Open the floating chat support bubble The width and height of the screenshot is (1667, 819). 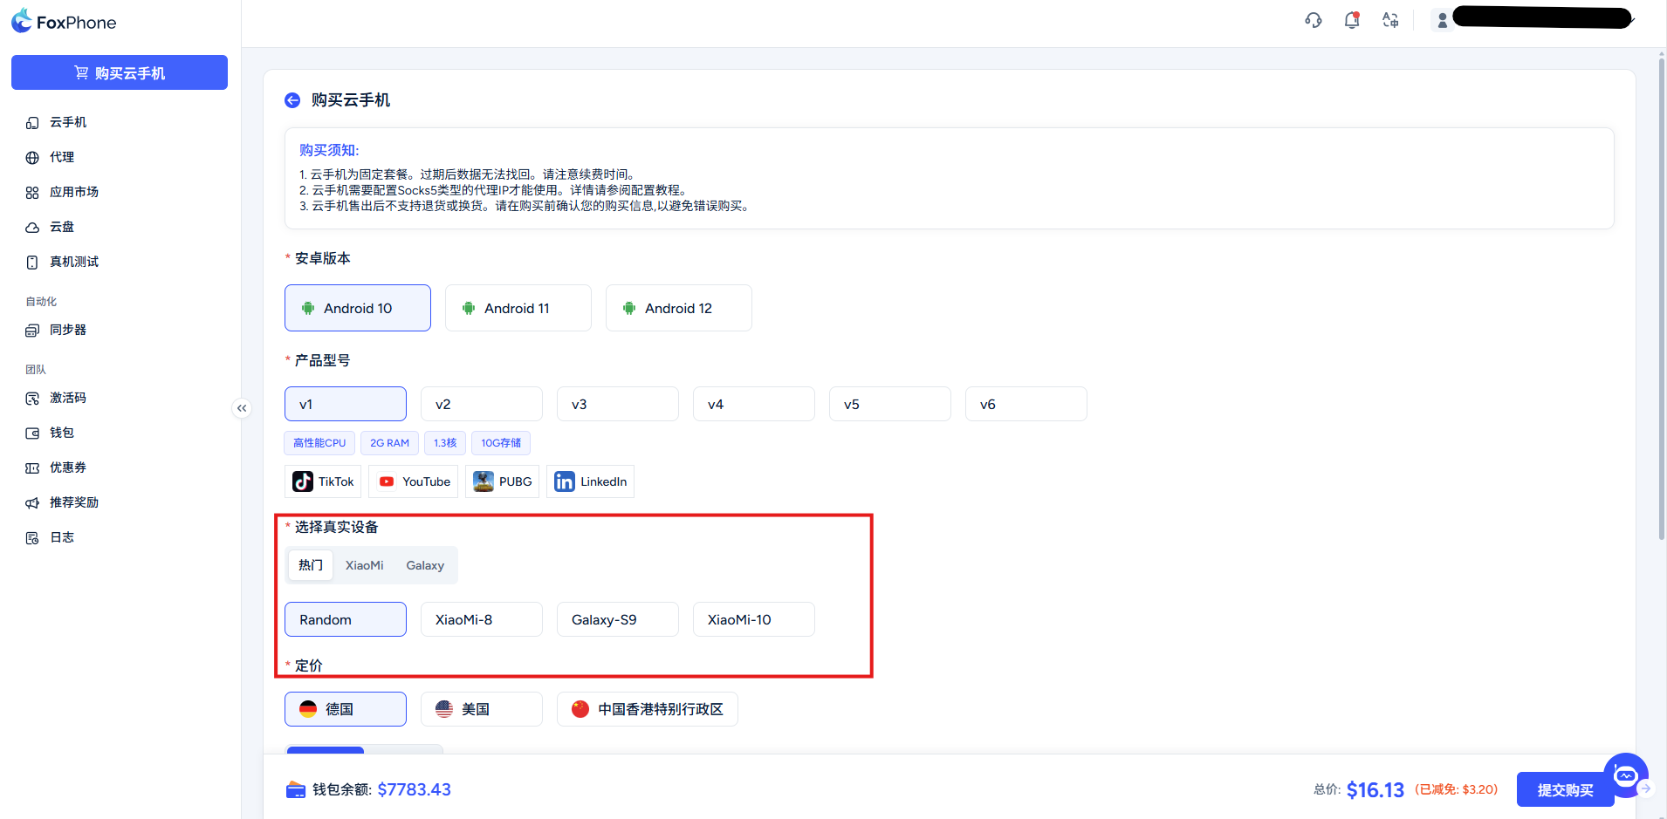[1625, 775]
